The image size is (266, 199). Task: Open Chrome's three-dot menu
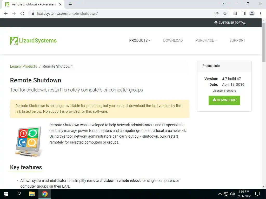pyautogui.click(x=260, y=13)
